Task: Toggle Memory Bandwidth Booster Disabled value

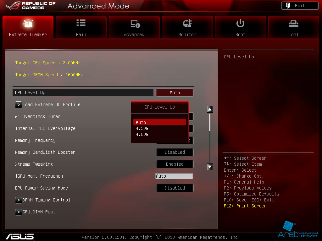Action: [175, 152]
